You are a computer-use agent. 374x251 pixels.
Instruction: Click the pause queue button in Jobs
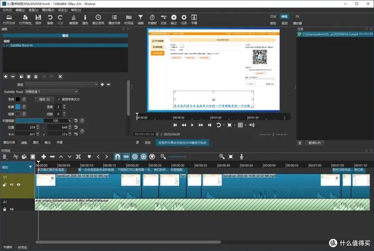[x=315, y=143]
